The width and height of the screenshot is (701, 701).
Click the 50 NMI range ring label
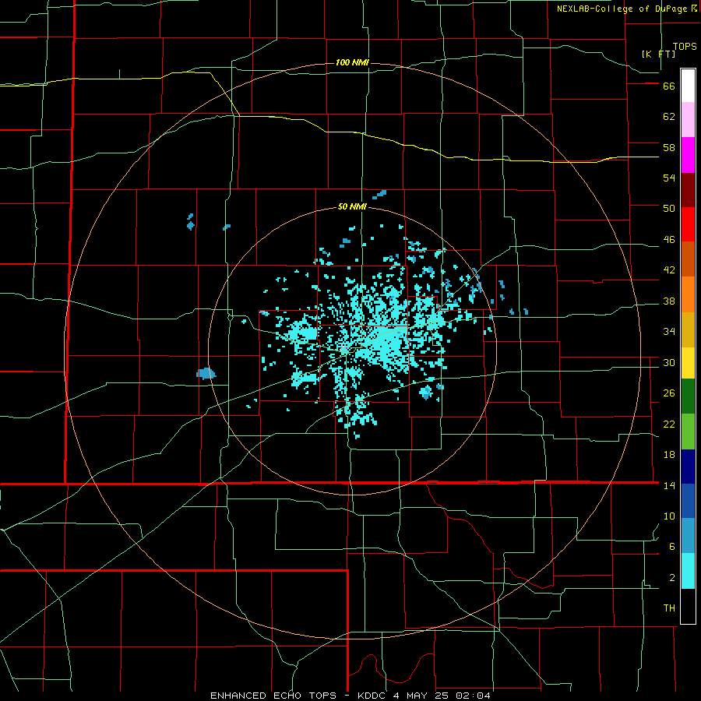[352, 206]
